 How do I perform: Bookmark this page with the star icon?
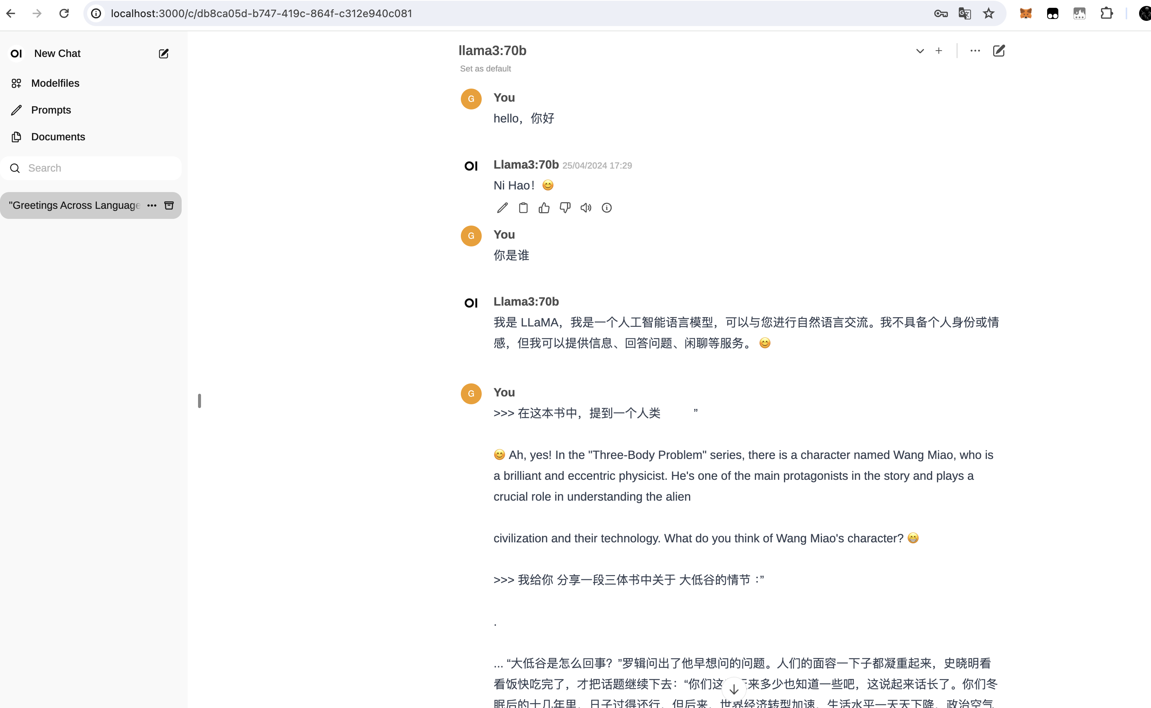tap(988, 13)
